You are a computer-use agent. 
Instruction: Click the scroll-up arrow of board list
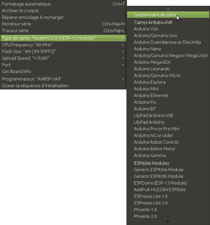pyautogui.click(x=168, y=9)
